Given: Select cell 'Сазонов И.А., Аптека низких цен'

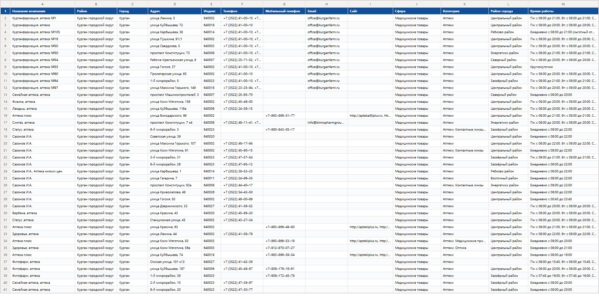Looking at the screenshot, I should pos(43,171).
